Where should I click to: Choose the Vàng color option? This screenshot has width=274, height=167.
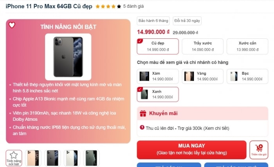point(203,76)
